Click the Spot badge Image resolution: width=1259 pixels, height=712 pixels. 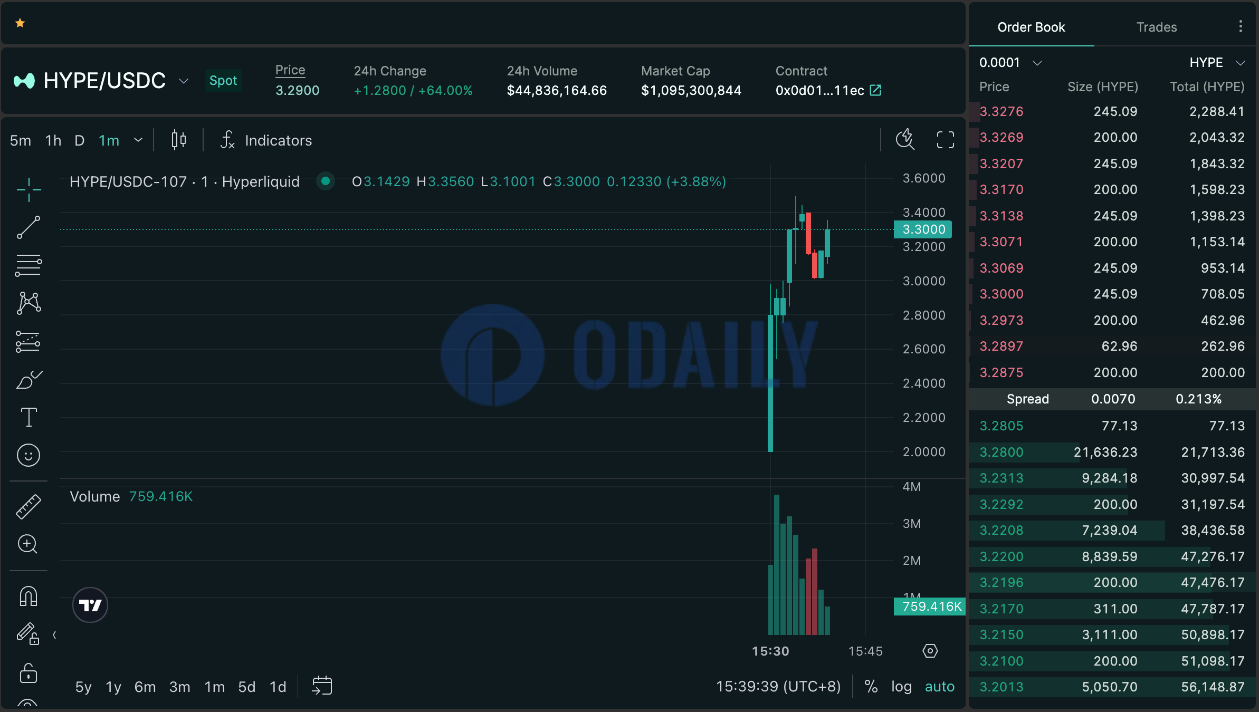click(223, 81)
